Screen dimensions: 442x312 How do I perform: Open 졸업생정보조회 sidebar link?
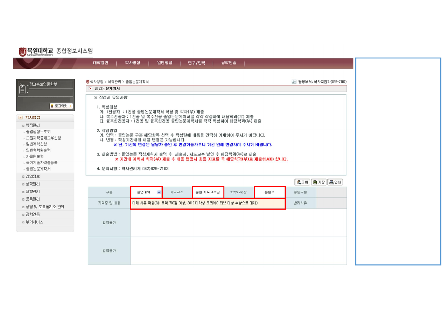pos(38,132)
